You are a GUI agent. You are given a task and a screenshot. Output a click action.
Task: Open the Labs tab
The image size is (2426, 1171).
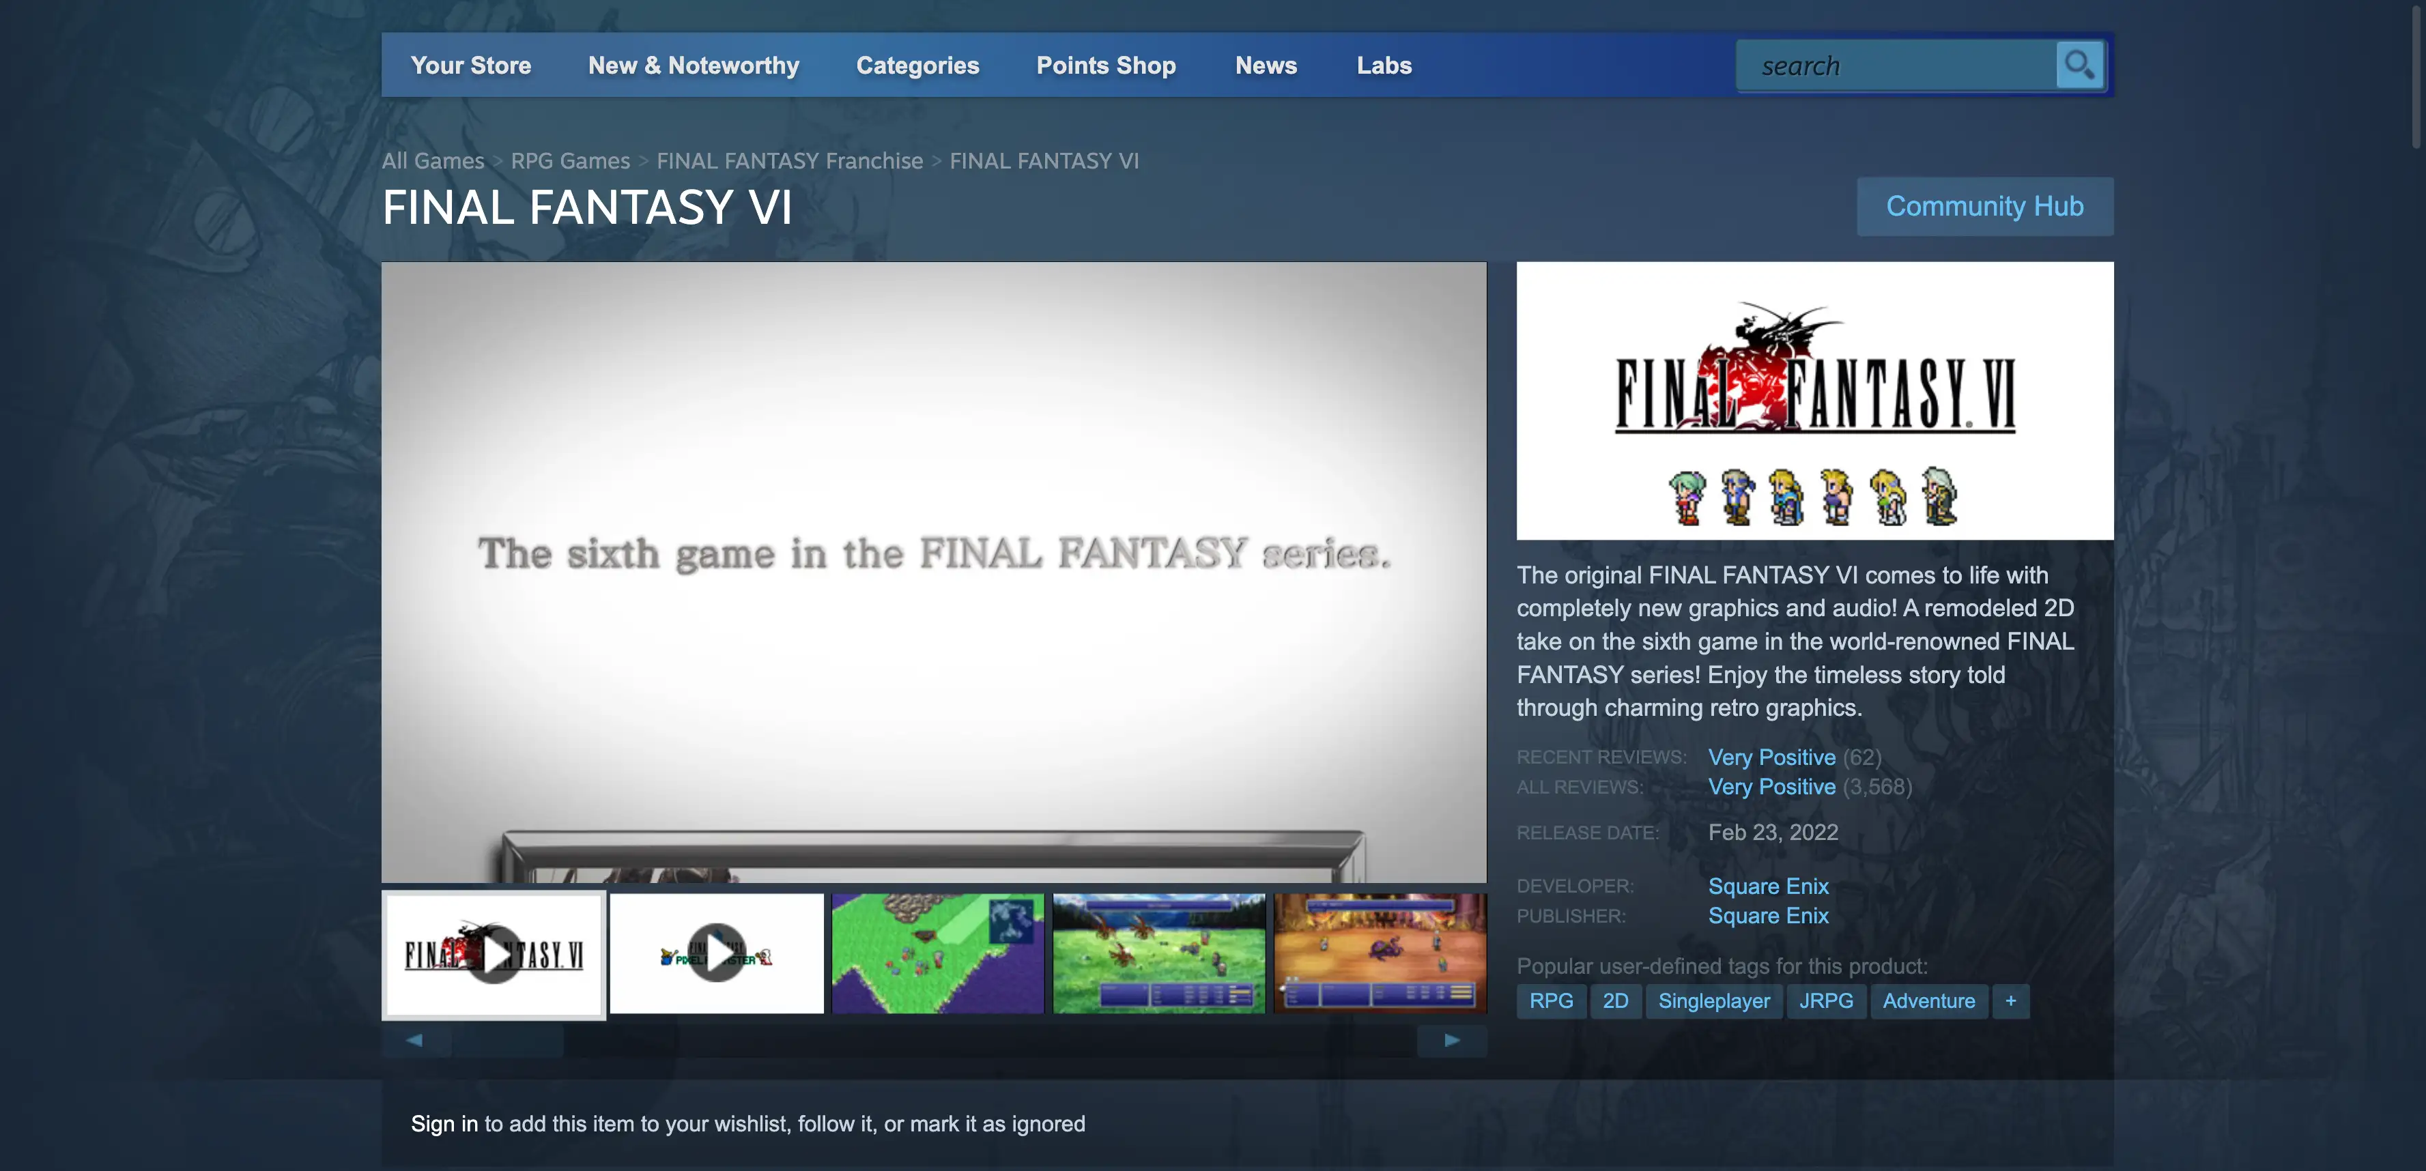[x=1384, y=65]
